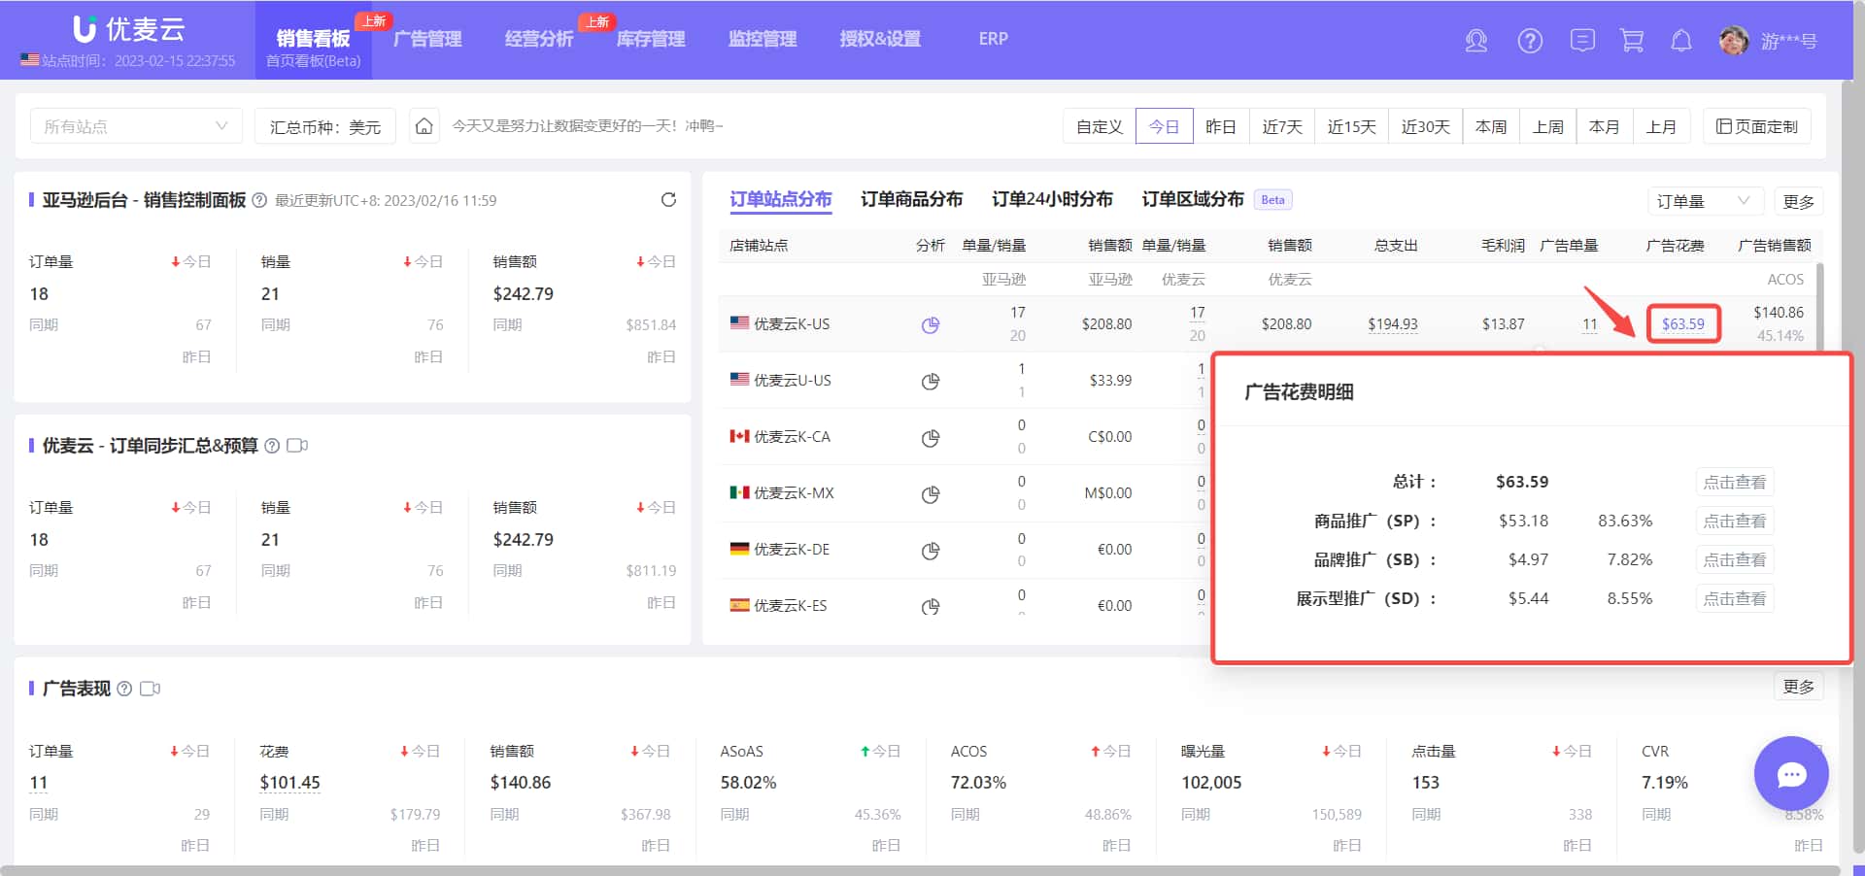Switch to 订单24小时分布 tab
This screenshot has width=1865, height=876.
1052,199
